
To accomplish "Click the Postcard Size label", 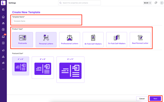I will point(17,53).
